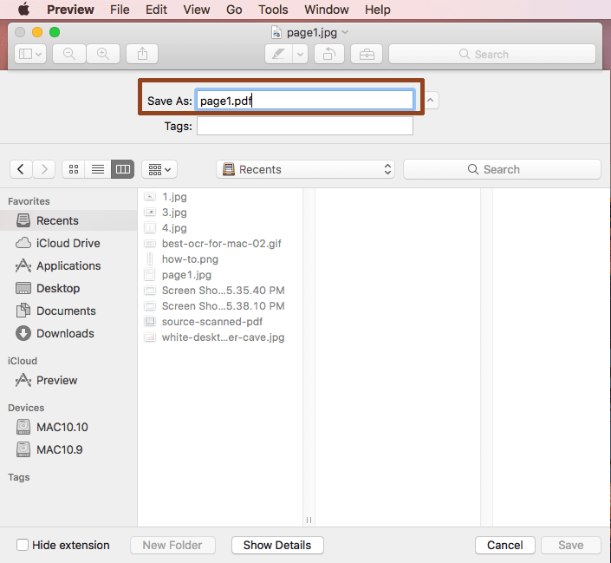Screen dimensions: 611x563
Task: Select Applications in the sidebar
Action: click(x=68, y=265)
